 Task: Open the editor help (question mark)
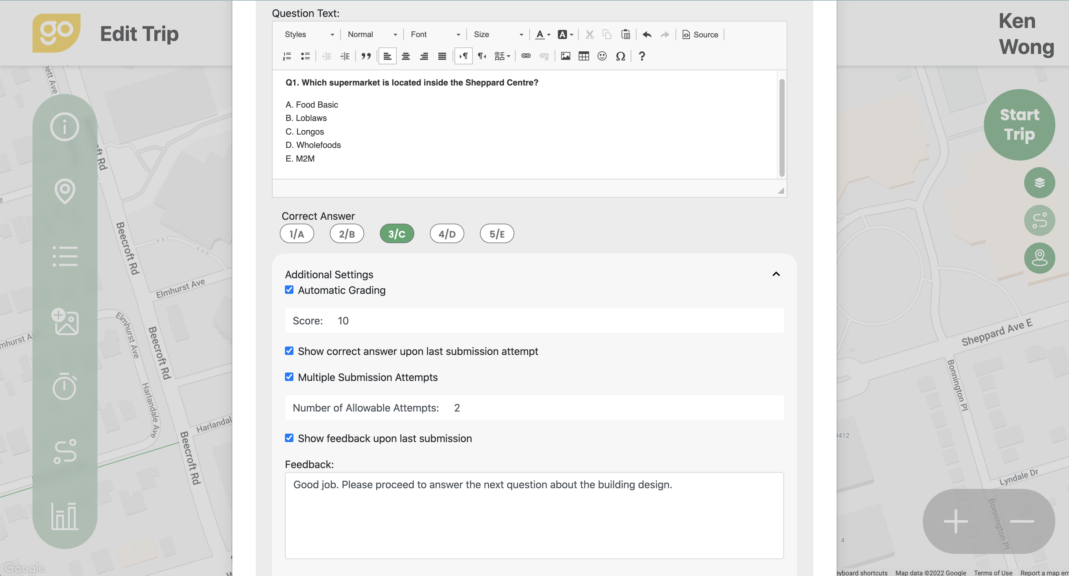(x=642, y=56)
